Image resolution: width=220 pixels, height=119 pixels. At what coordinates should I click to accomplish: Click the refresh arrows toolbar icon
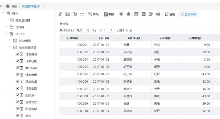click(60, 14)
